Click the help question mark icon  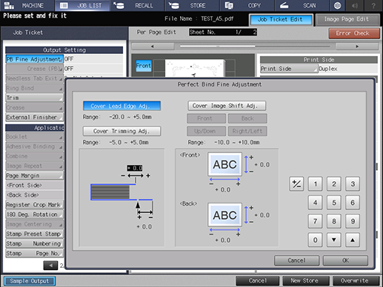point(373,5)
